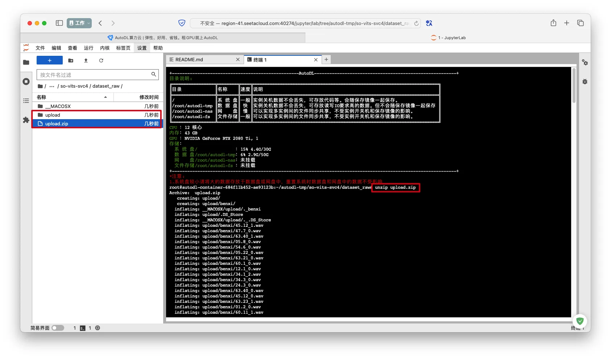Screen dimensions: 611x359
Task: Open the running terminals and kernels panel
Action: (26, 82)
